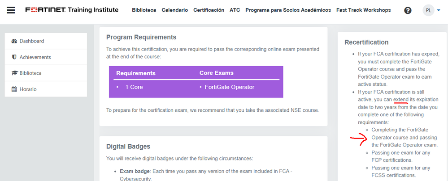Open the Biblioteca top menu
The height and width of the screenshot is (181, 448).
point(144,10)
